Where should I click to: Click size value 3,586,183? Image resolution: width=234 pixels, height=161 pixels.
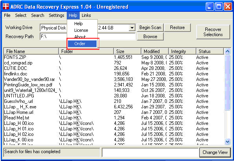(123, 79)
